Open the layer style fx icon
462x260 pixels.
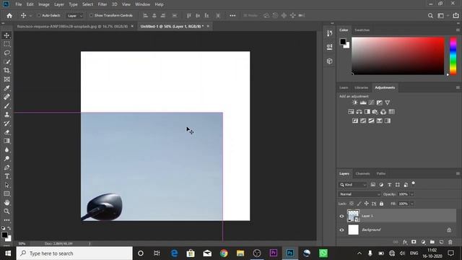[405, 242]
